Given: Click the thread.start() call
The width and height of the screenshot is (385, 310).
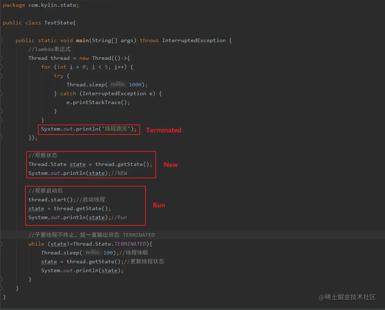Looking at the screenshot, I should 51,200.
